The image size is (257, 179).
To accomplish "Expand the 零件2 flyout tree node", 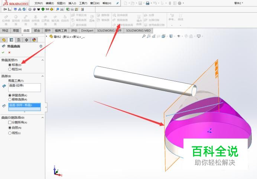I will 47,36.
